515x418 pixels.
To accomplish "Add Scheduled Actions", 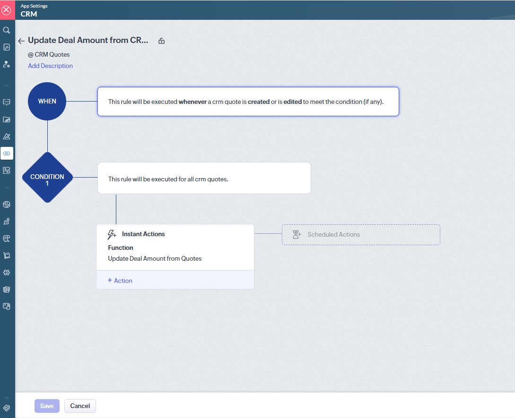I will [361, 235].
